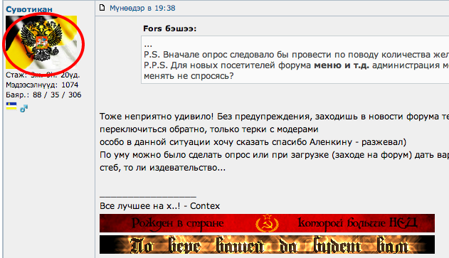
Task: Click the 'Баяр.: 88 / 35 / 306' stats line
Action: [x=43, y=95]
